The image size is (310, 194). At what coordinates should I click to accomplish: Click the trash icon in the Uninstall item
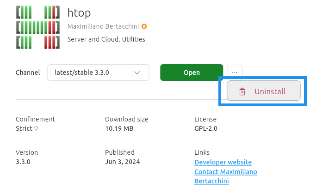coord(242,91)
